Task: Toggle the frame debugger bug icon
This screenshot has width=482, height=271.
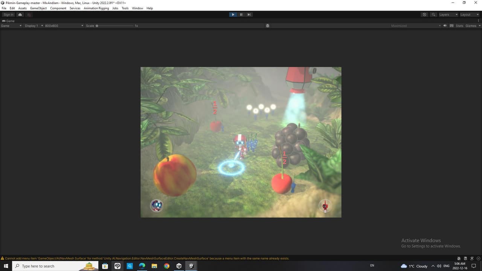Action: click(267, 26)
